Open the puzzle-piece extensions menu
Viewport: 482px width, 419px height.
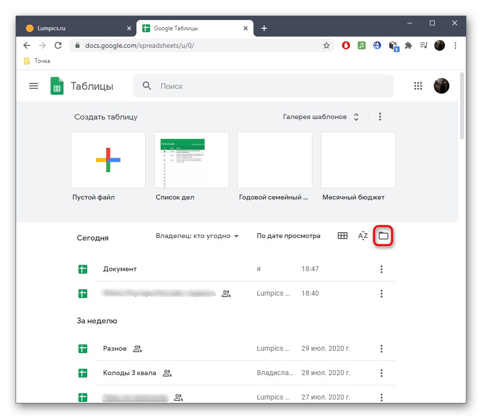[x=408, y=45]
